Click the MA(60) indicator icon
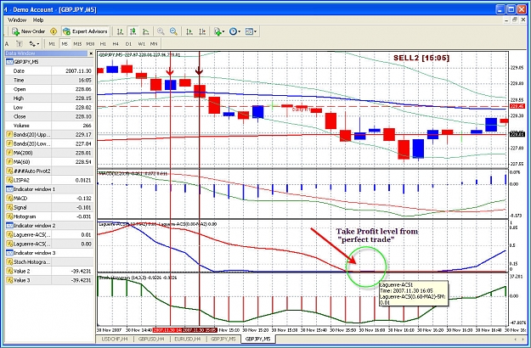The width and height of the screenshot is (531, 348). (9, 162)
